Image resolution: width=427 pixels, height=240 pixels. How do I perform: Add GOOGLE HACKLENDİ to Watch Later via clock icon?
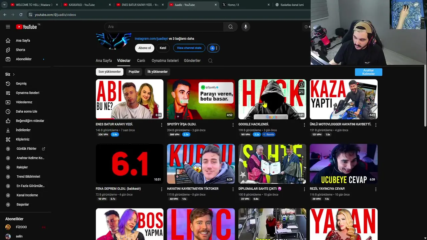click(301, 85)
